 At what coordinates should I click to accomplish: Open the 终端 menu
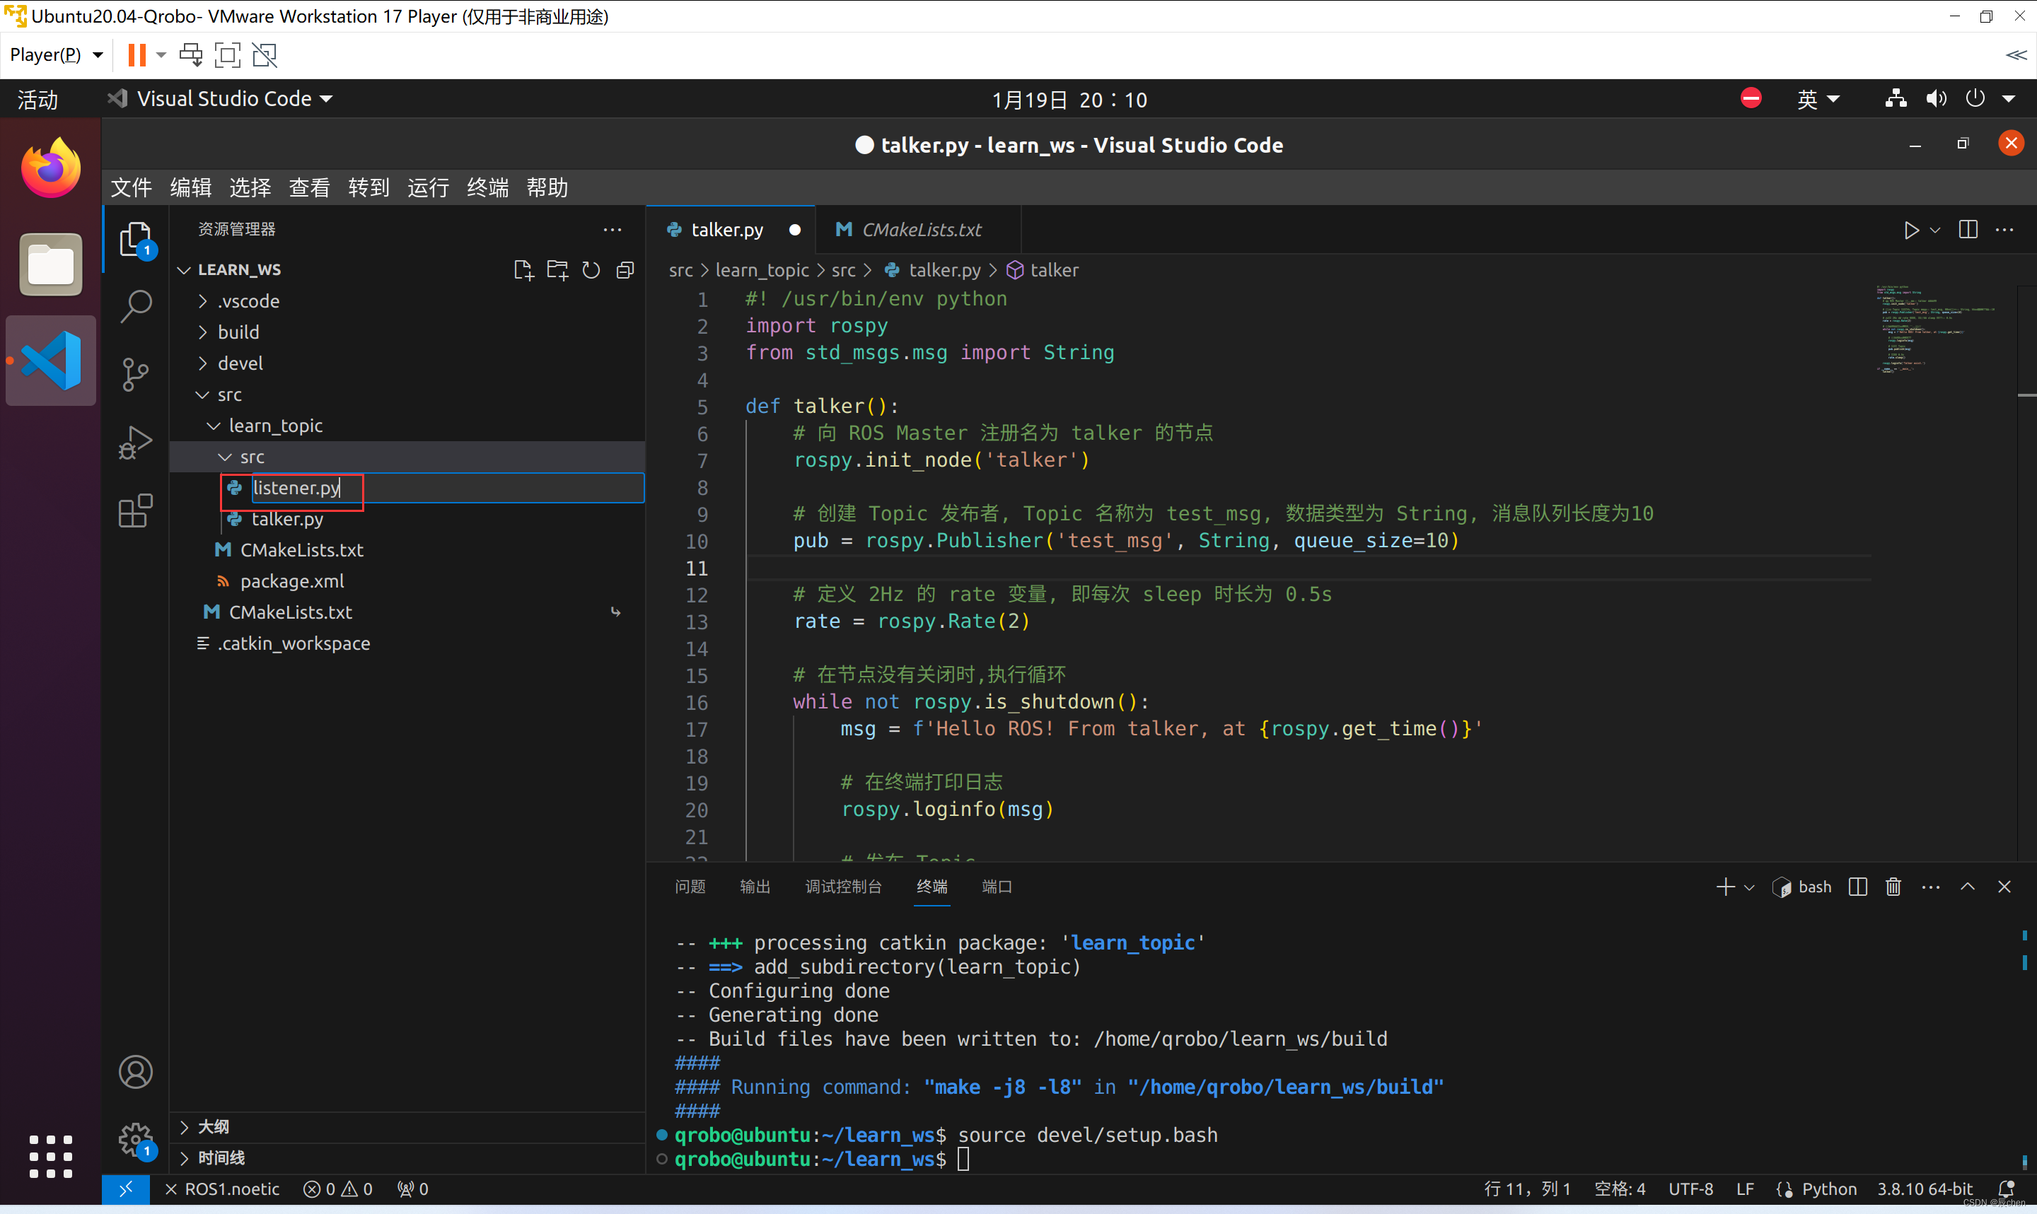click(487, 187)
